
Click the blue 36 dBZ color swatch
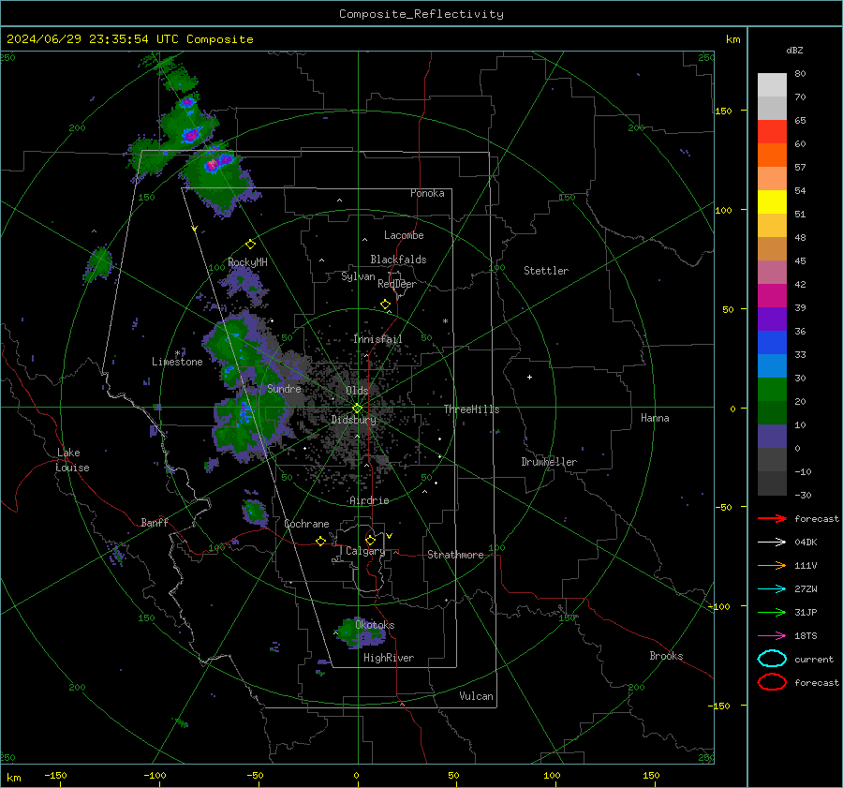point(772,343)
